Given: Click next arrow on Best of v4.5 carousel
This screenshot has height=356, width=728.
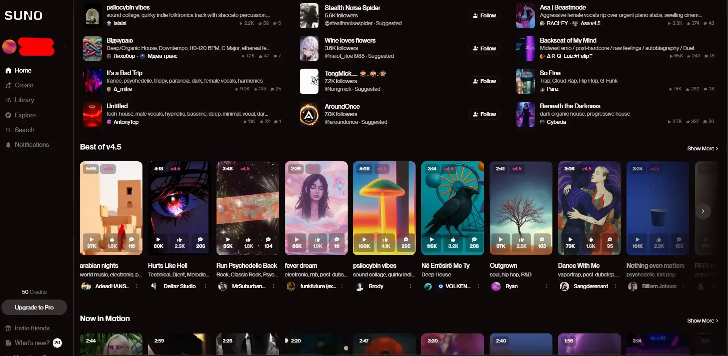Looking at the screenshot, I should (703, 211).
